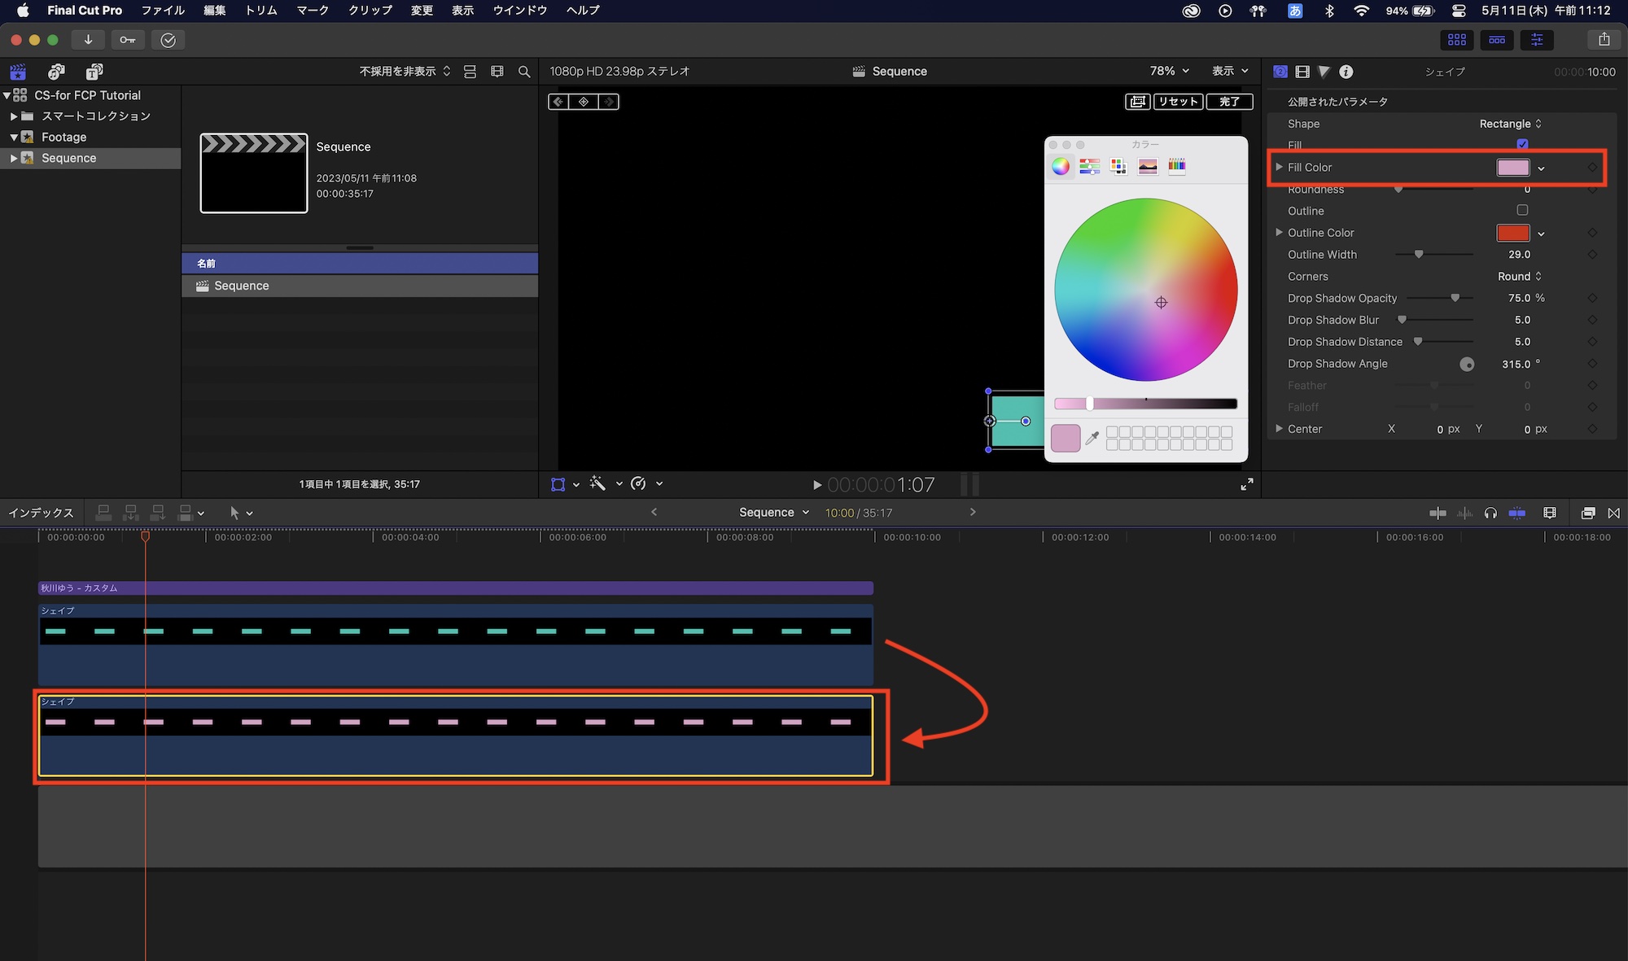The width and height of the screenshot is (1628, 961).
Task: Click the 完了 button
Action: coord(1229,101)
